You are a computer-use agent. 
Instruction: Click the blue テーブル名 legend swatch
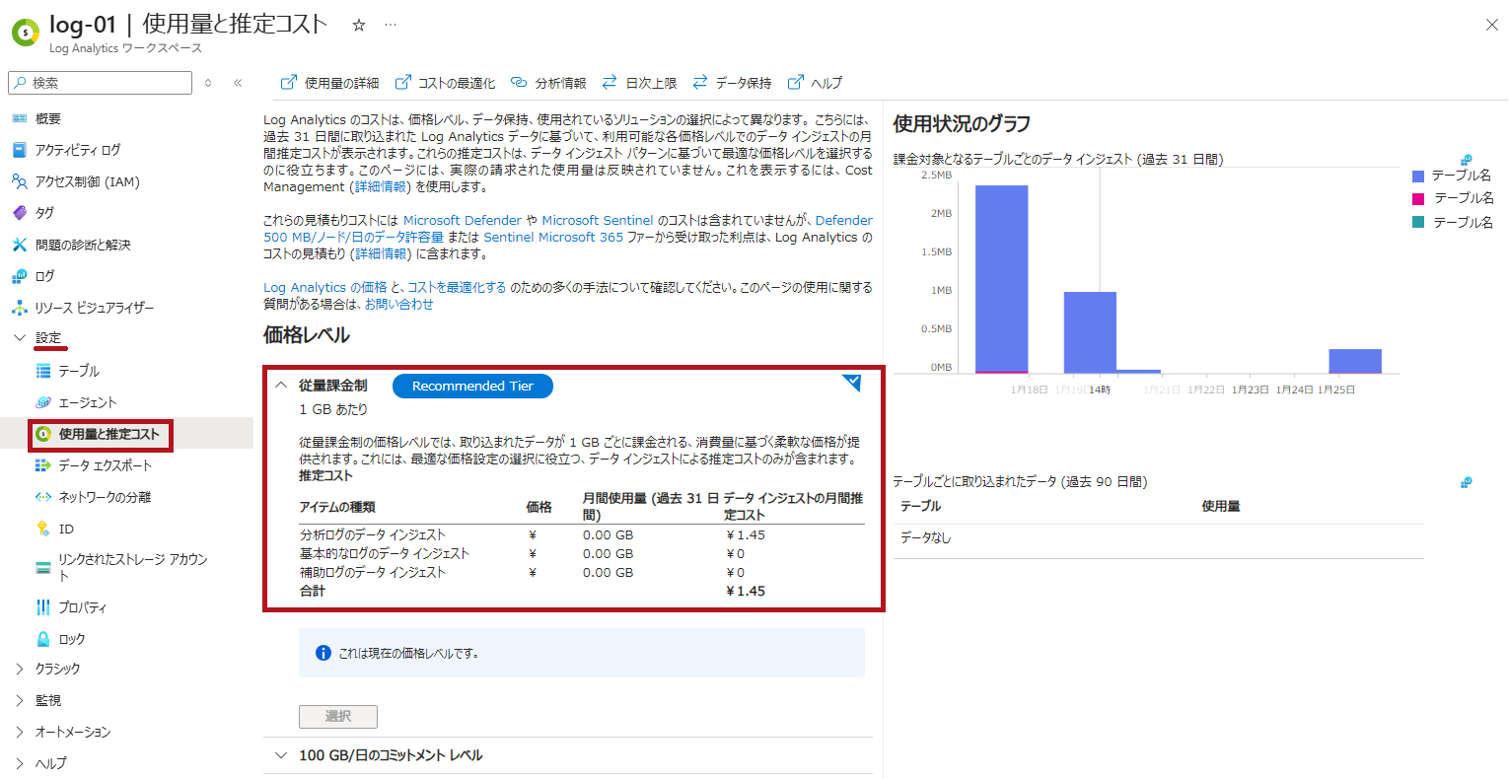(x=1418, y=176)
